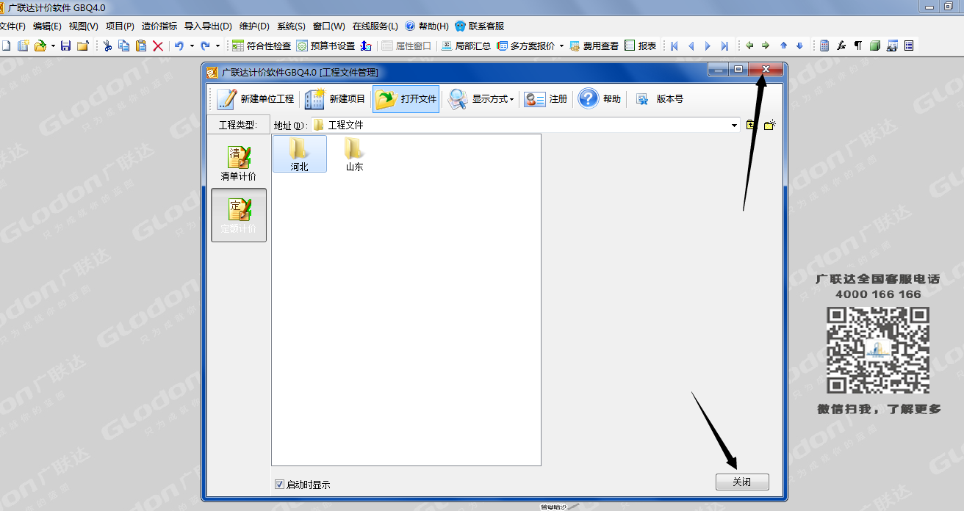Click the New file icon in main toolbar
Viewport: 964px width, 511px height.
(7, 46)
